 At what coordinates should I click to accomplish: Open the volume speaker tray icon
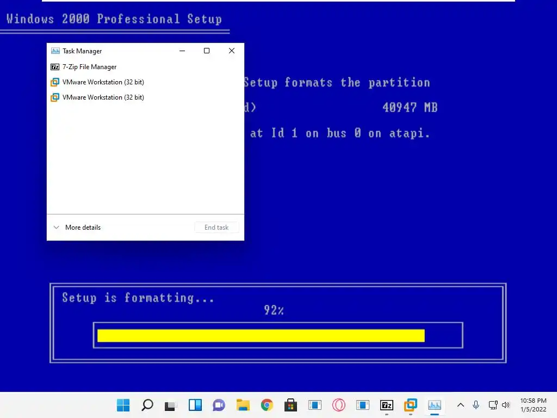point(506,405)
